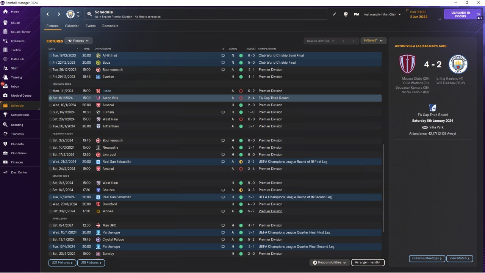The height and width of the screenshot is (273, 485).
Task: Open the Staff section
Action: pyautogui.click(x=14, y=68)
